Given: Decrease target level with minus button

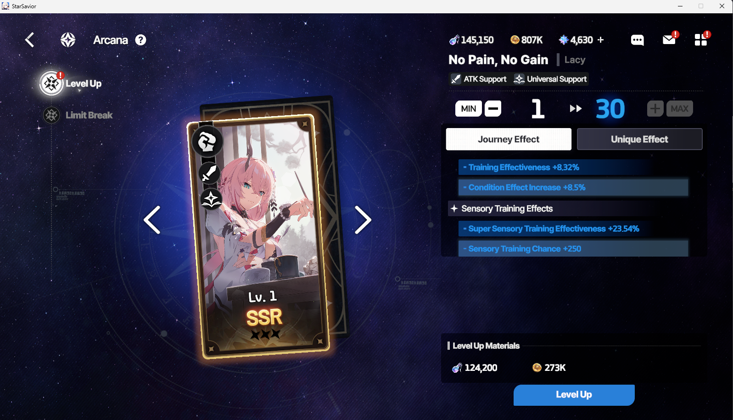Looking at the screenshot, I should (x=493, y=109).
